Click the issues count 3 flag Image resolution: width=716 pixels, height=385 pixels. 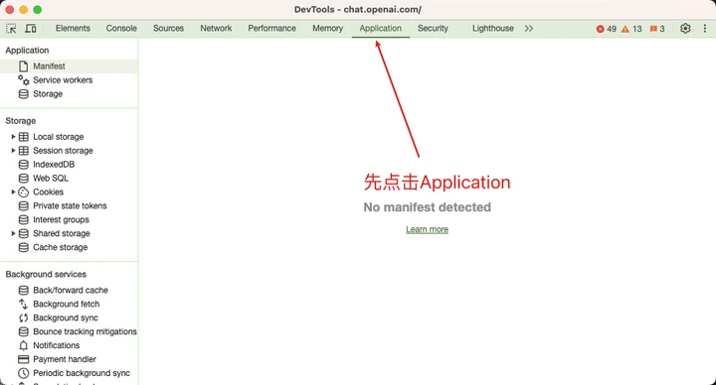pos(657,29)
